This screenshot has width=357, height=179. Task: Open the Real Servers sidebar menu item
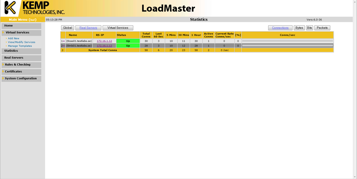21,58
